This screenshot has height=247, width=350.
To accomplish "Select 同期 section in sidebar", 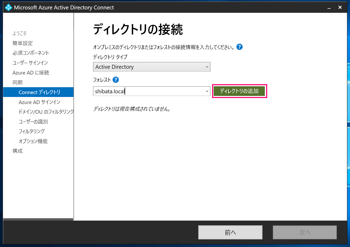I will [x=17, y=82].
